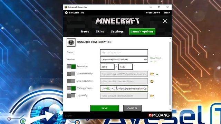Click the Log config path field

[124, 96]
